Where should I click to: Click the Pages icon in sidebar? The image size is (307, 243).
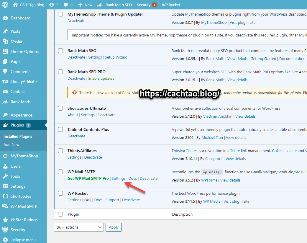(6, 61)
